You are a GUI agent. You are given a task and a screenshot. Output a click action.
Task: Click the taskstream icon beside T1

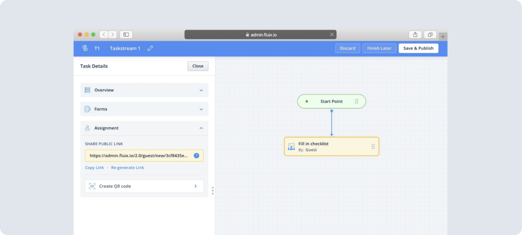[x=85, y=48]
